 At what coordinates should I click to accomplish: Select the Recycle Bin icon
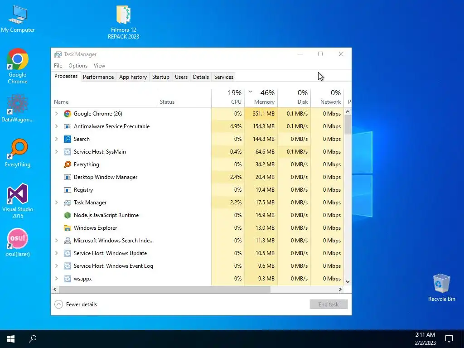pyautogui.click(x=441, y=288)
